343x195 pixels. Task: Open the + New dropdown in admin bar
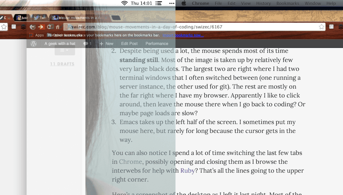click(107, 44)
